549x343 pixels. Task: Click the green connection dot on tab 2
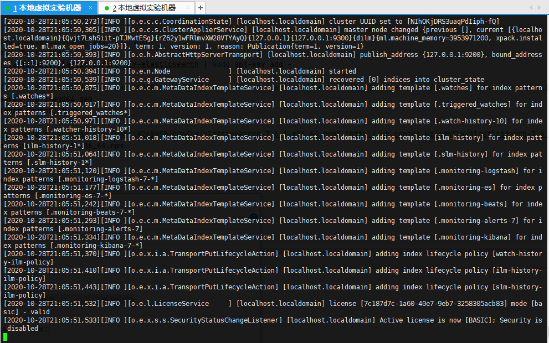coord(106,8)
